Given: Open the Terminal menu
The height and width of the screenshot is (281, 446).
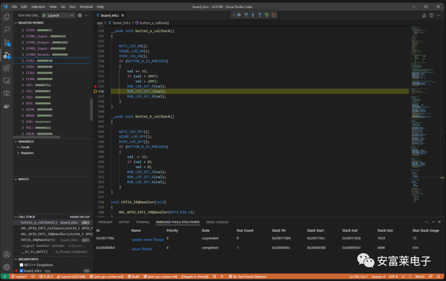Looking at the screenshot, I should coord(86,7).
